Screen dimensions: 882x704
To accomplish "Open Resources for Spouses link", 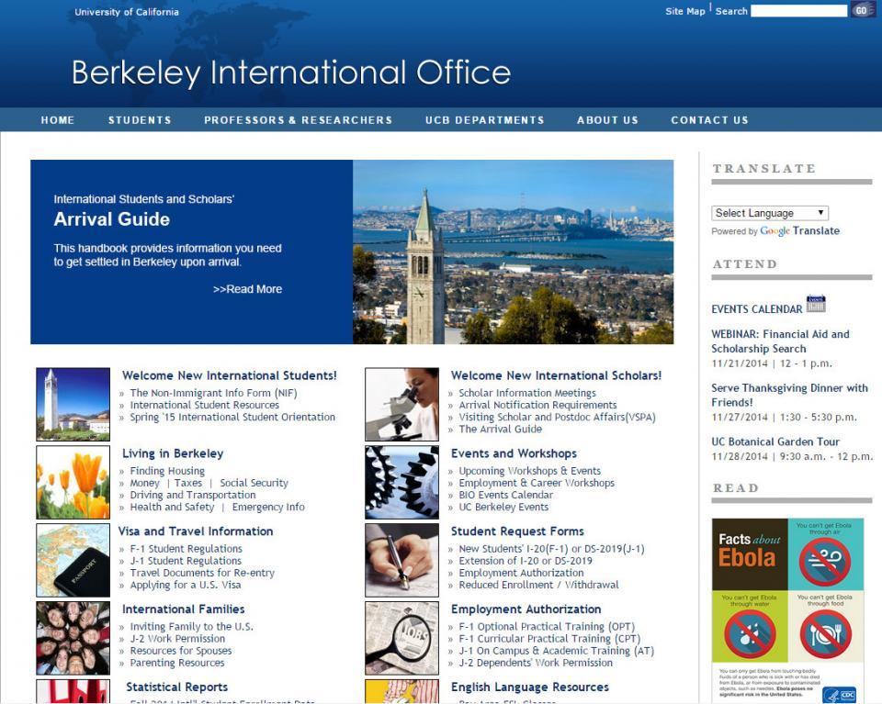I will point(181,651).
